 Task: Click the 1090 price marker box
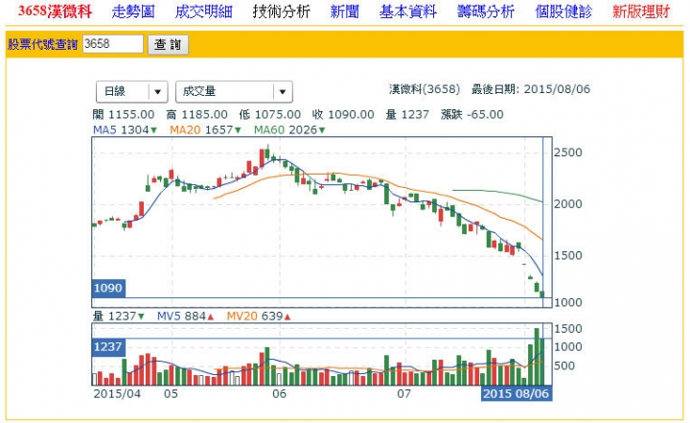pyautogui.click(x=108, y=288)
